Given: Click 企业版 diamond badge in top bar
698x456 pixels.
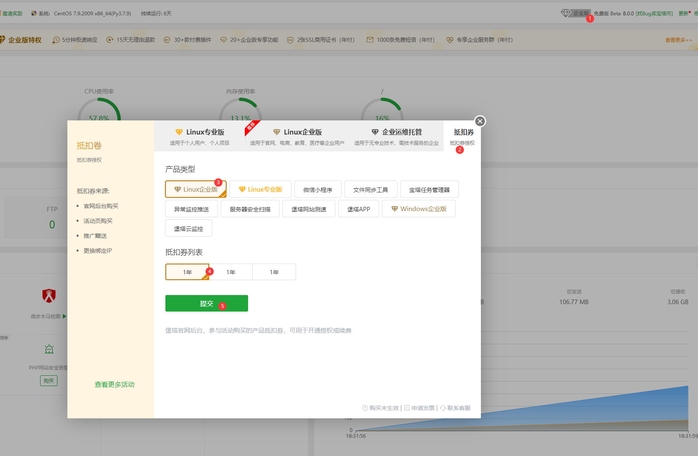Looking at the screenshot, I should 576,13.
